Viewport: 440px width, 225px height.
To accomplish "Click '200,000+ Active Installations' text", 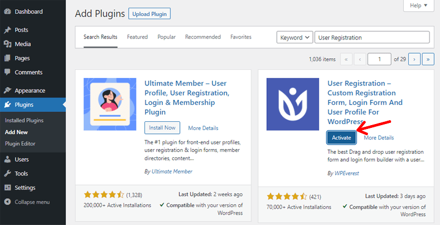I will [117, 205].
